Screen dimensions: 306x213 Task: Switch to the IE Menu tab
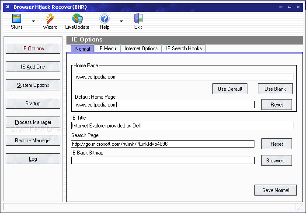(x=107, y=48)
